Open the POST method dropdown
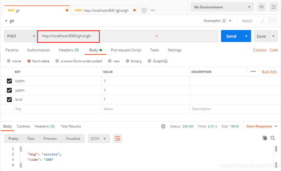This screenshot has height=171, width=282. pos(20,36)
